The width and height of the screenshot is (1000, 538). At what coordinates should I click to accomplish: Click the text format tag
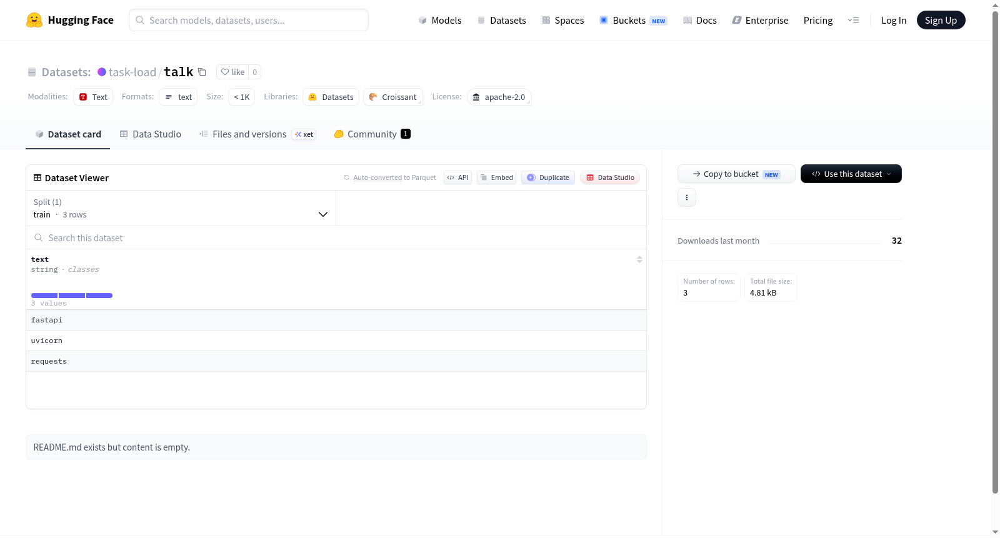pyautogui.click(x=178, y=97)
